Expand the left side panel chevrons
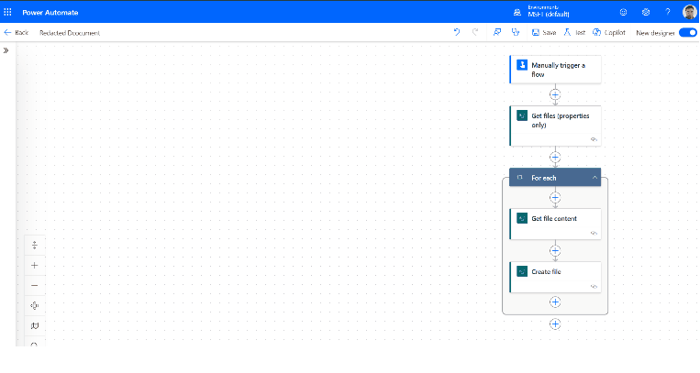This screenshot has width=700, height=373. click(6, 50)
